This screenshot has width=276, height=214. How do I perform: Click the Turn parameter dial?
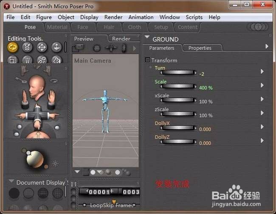(x=178, y=72)
